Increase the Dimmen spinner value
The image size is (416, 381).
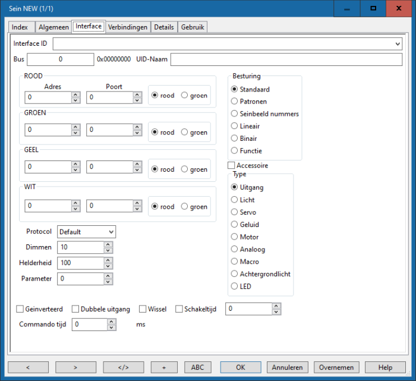tap(108, 244)
